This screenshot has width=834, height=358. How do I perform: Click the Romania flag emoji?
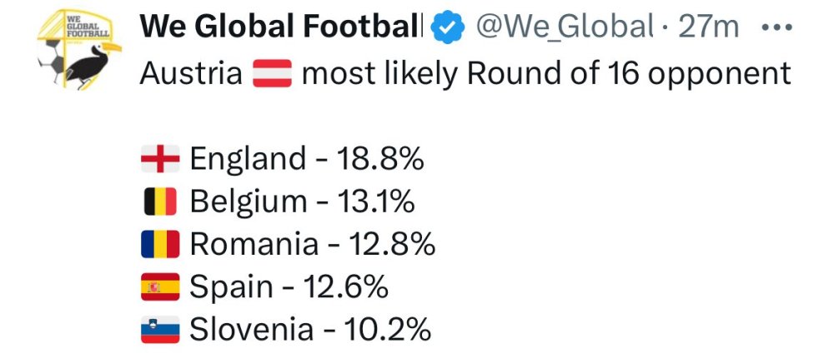coord(160,245)
